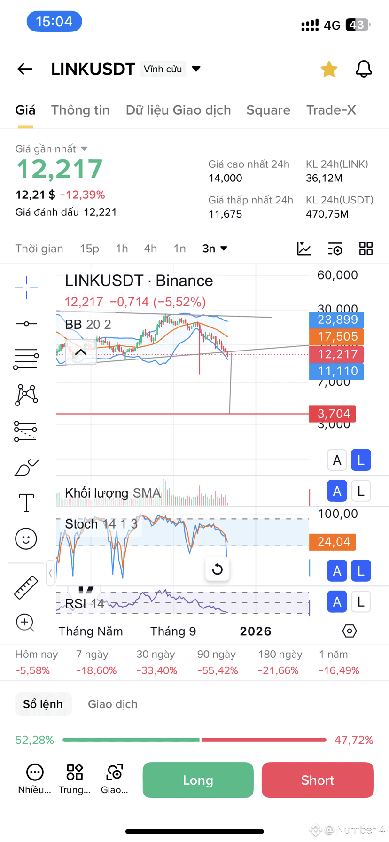The height and width of the screenshot is (842, 389).
Task: Click the orange 17,505 price label
Action: [336, 337]
